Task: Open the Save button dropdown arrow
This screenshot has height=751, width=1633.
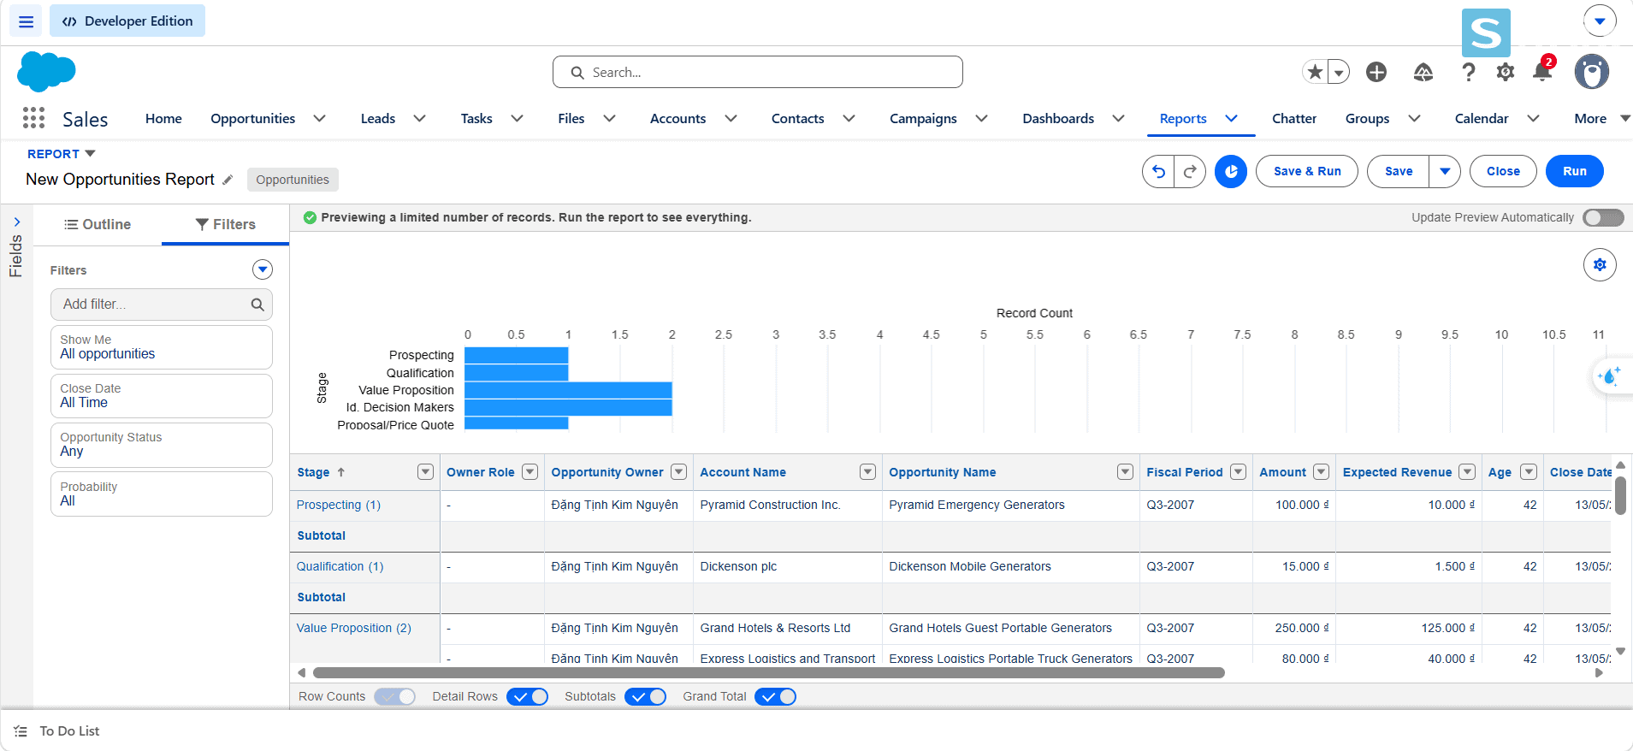Action: (1445, 171)
